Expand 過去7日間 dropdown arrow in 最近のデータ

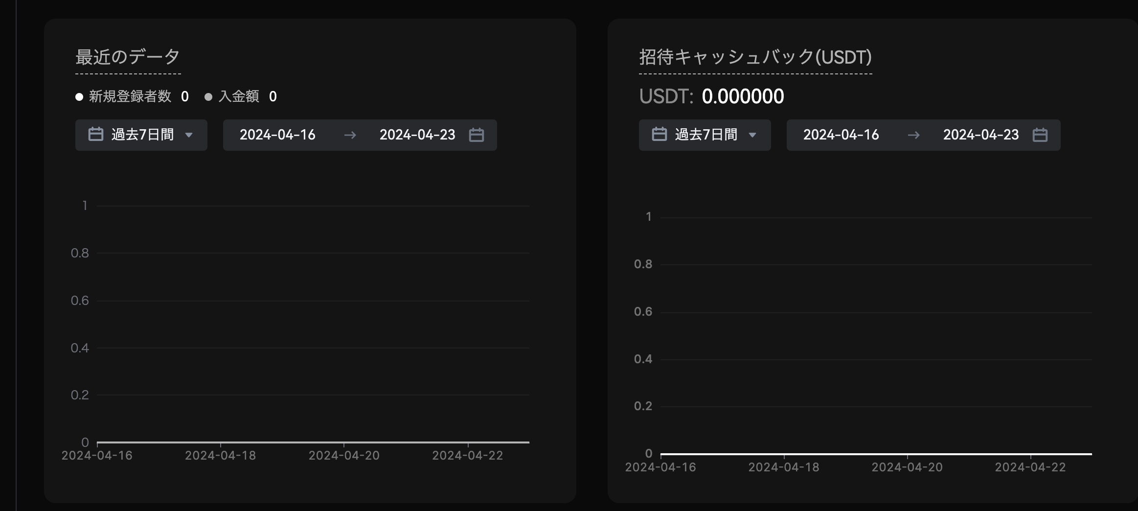(189, 135)
